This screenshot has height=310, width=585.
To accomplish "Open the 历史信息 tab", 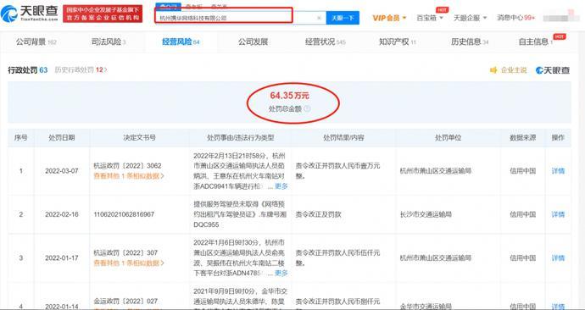I will pyautogui.click(x=470, y=42).
